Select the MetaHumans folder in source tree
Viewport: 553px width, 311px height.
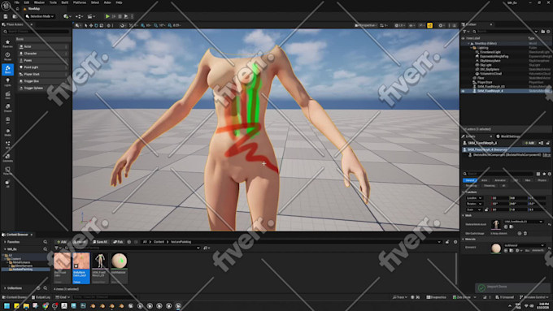pyautogui.click(x=20, y=262)
